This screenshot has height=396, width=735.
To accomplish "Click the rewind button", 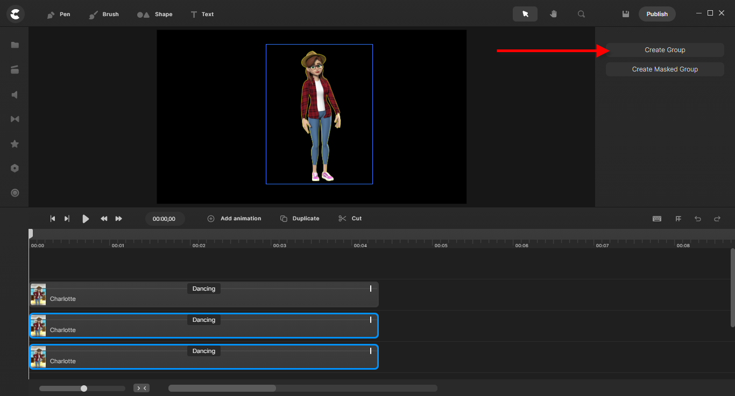I will pyautogui.click(x=104, y=219).
